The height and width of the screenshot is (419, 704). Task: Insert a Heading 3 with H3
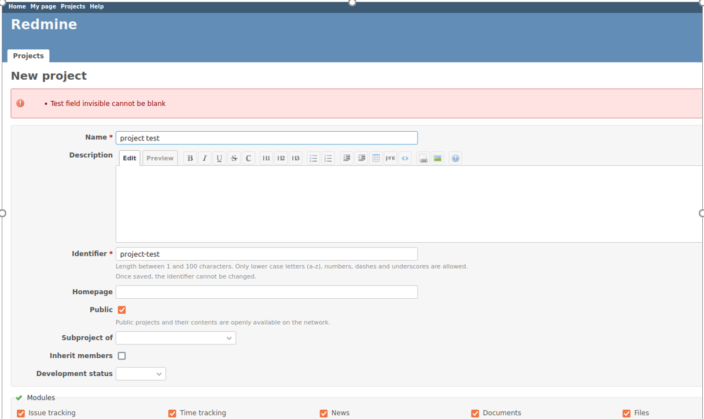tap(296, 158)
